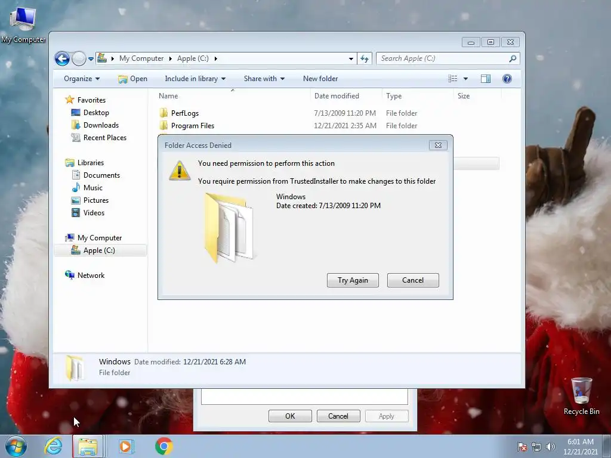This screenshot has height=458, width=611.
Task: Click New folder in the toolbar
Action: click(320, 79)
